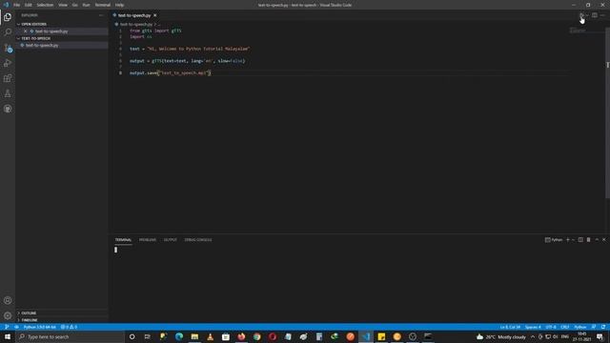Open the launch profile dropdown beside plus
Viewport: 610px width, 343px height.
coord(573,240)
